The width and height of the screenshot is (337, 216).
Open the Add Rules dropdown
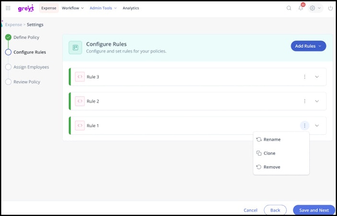pos(308,46)
